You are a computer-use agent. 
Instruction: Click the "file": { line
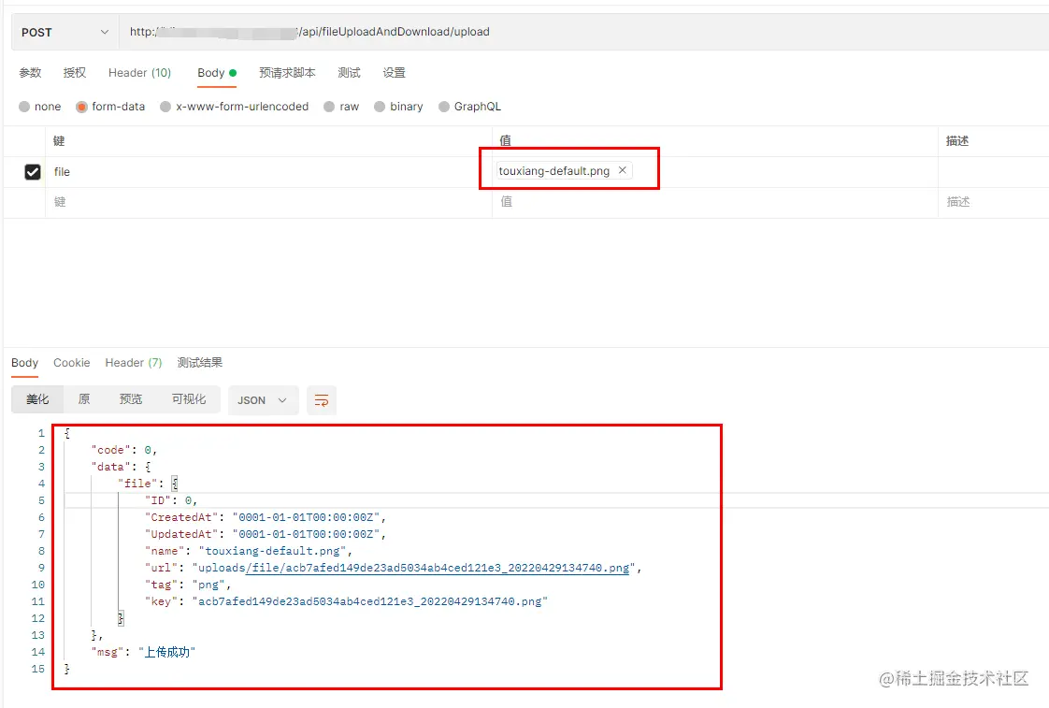148,484
